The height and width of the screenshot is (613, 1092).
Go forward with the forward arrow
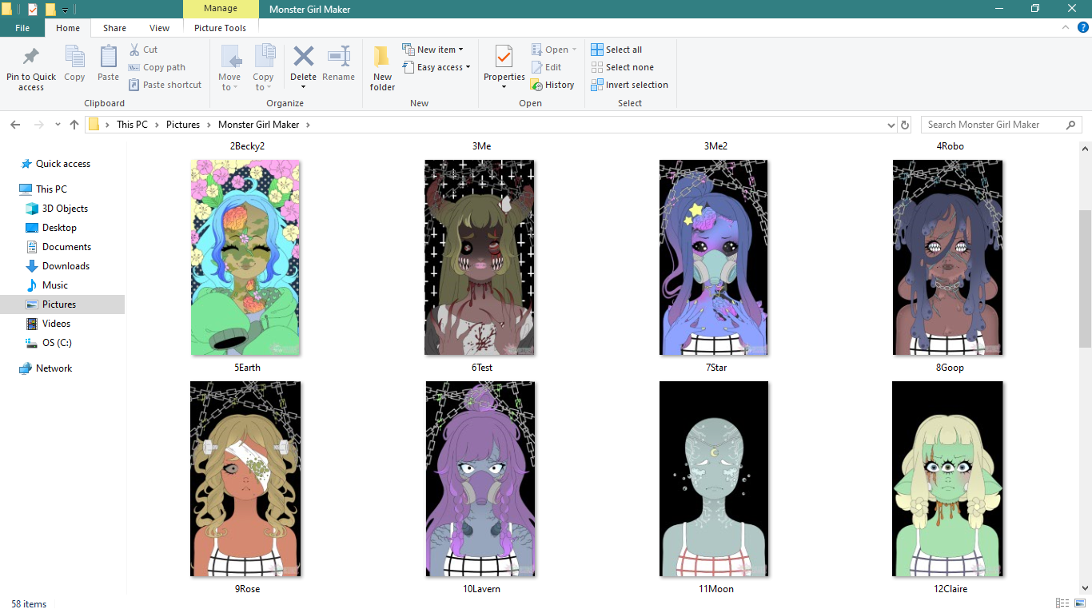38,125
